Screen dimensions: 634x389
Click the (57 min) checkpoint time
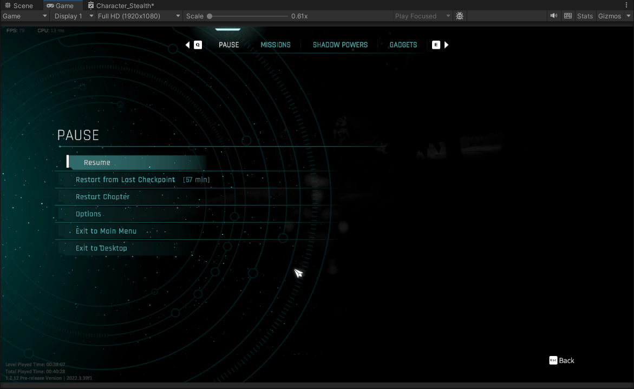point(197,180)
